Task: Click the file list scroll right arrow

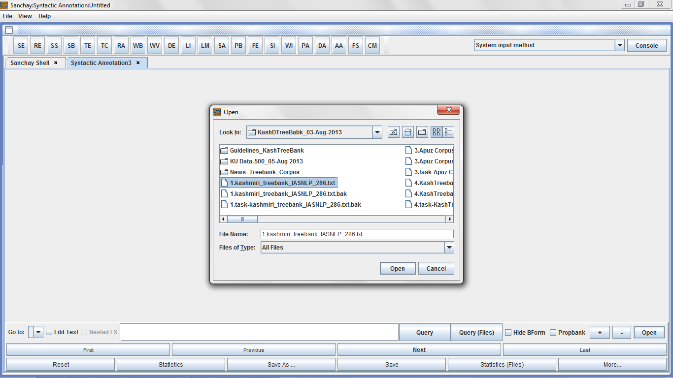Action: [x=449, y=219]
